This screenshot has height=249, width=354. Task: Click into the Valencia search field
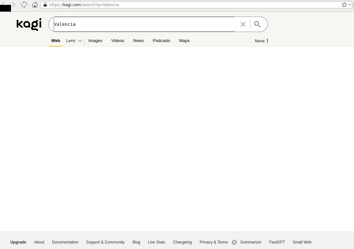[144, 24]
